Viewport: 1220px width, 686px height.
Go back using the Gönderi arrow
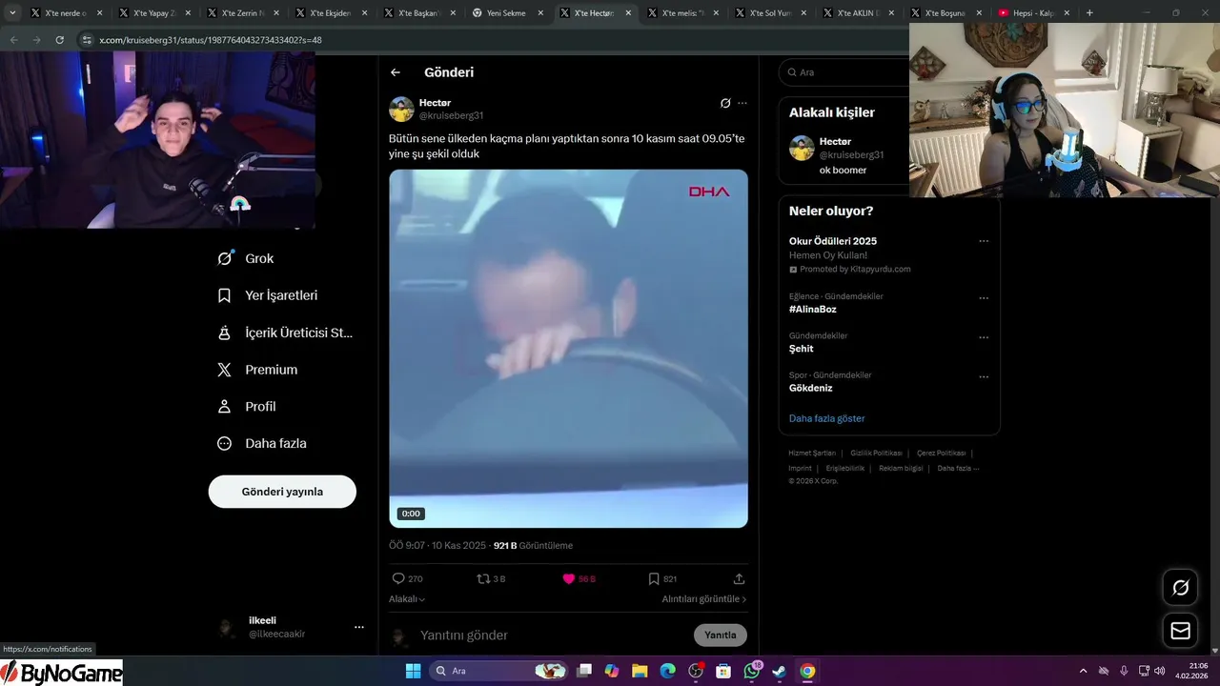click(396, 72)
